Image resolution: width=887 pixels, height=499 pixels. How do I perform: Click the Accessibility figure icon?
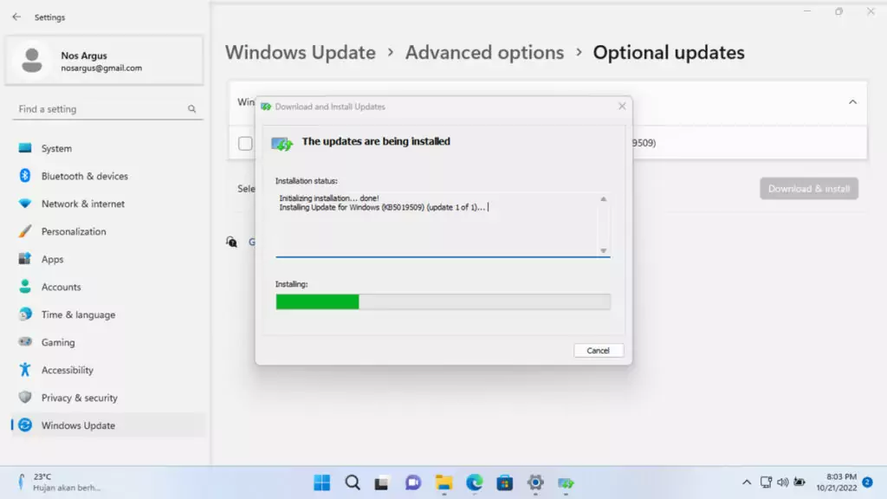point(25,369)
